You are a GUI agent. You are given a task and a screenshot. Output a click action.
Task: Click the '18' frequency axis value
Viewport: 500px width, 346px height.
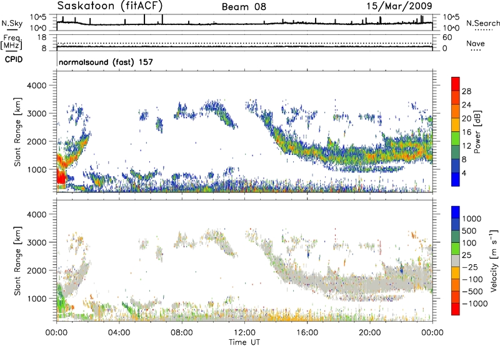[42, 37]
